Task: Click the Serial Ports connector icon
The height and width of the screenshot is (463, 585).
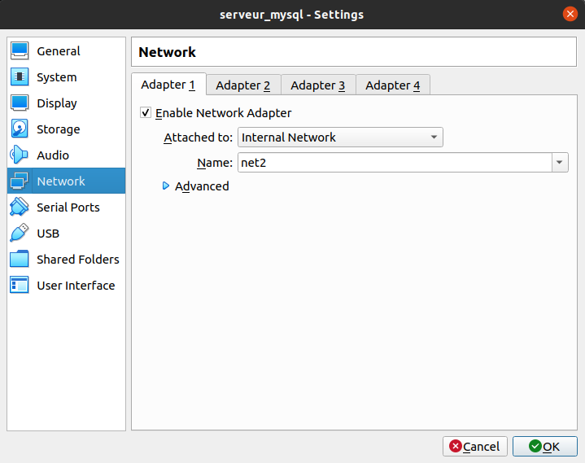Action: pyautogui.click(x=20, y=207)
